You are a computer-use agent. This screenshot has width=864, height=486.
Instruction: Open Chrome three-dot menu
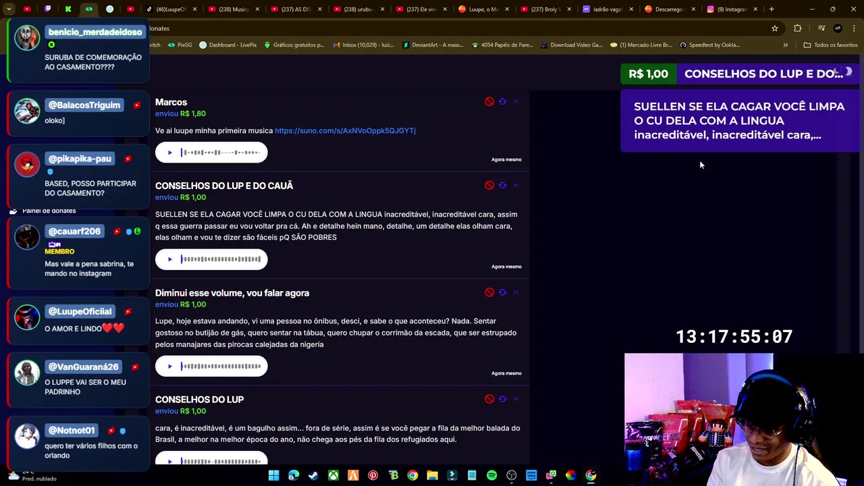(x=854, y=28)
